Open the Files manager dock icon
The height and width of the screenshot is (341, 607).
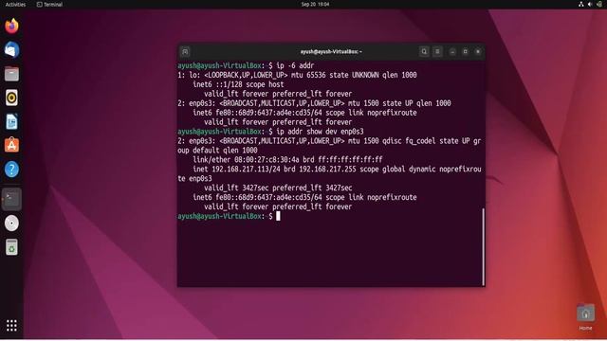(x=11, y=74)
